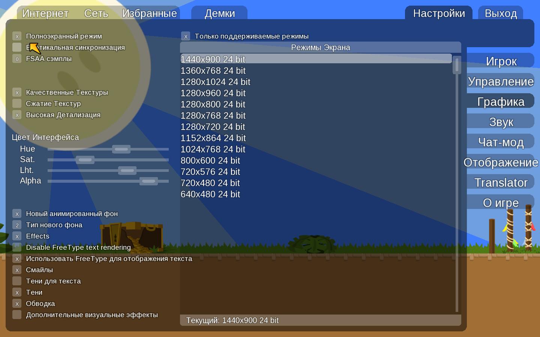Click the Текущий: 1440x900 24 bit status
Screen dimensions: 540x337
point(321,321)
